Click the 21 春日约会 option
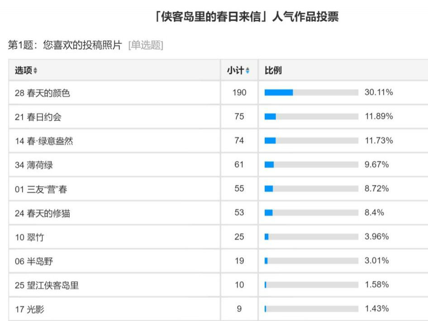The height and width of the screenshot is (321, 428). [38, 117]
